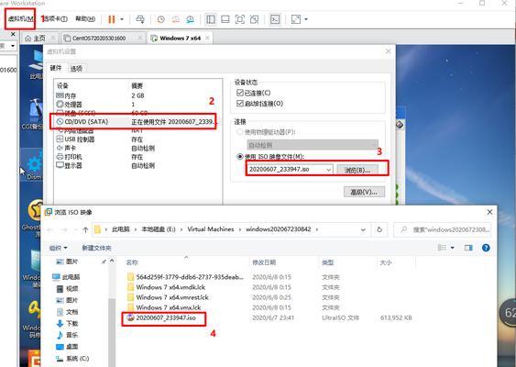Close the library panel with X
Screen dimensions: 516x367
pyautogui.click(x=13, y=34)
